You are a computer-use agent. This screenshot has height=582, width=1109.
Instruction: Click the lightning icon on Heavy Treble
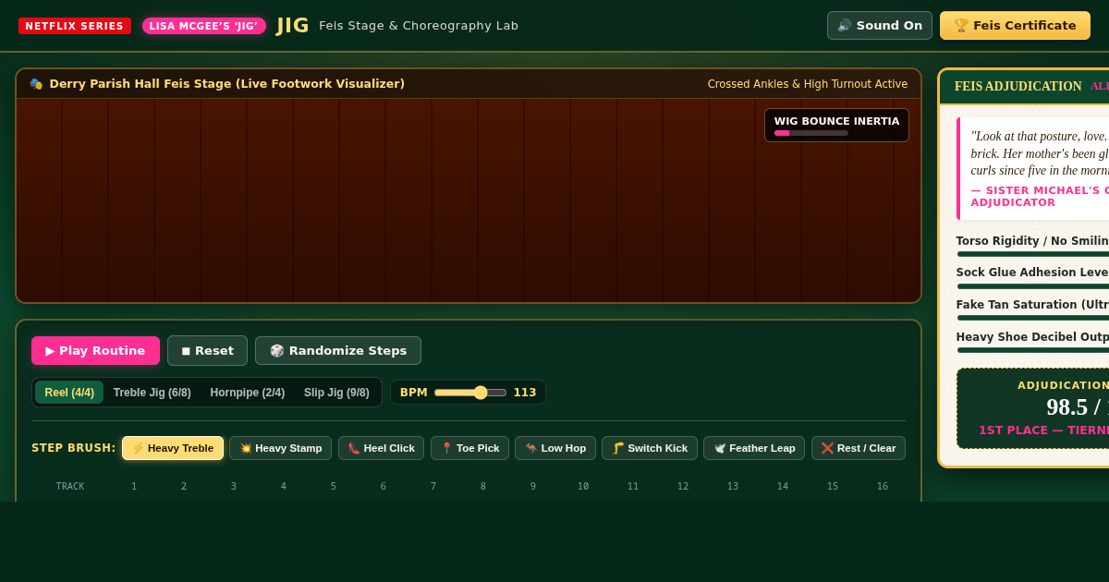[x=138, y=448]
